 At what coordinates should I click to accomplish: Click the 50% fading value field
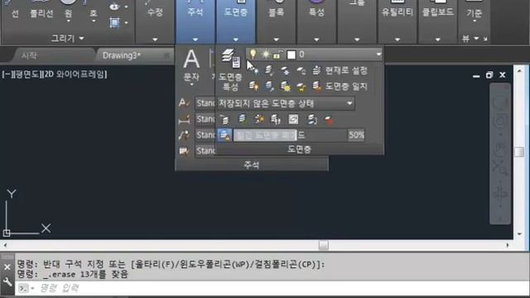click(356, 135)
